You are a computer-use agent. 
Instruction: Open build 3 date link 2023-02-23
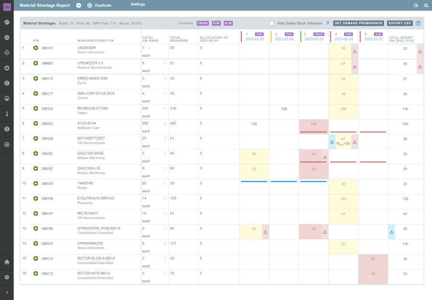314,39
